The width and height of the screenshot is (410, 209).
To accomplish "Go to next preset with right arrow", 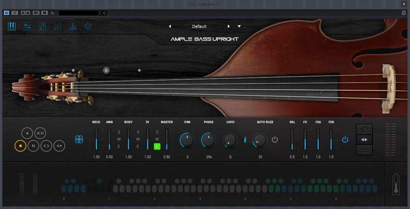I will [228, 26].
